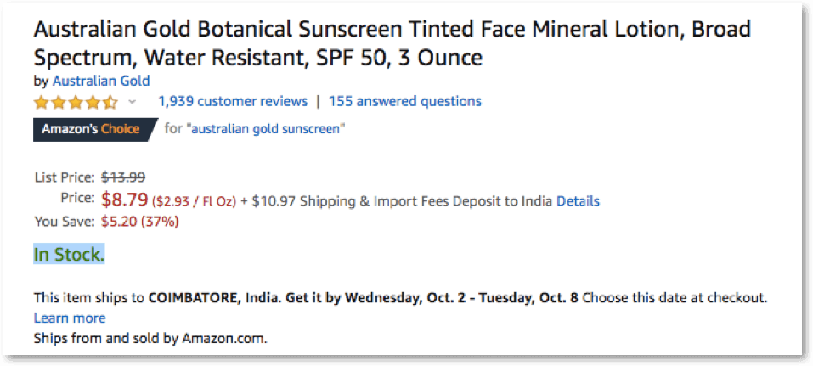The height and width of the screenshot is (366, 813).
Task: Click the crossed-out $13.99 list price
Action: point(123,177)
